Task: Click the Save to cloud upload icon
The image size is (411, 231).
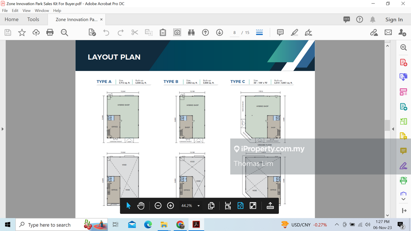Action: point(36,33)
